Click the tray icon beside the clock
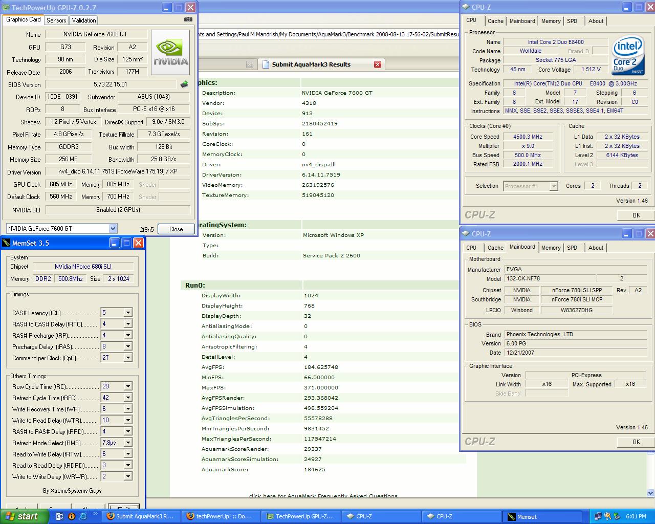Screen dimensions: 655x524 click(x=617, y=516)
